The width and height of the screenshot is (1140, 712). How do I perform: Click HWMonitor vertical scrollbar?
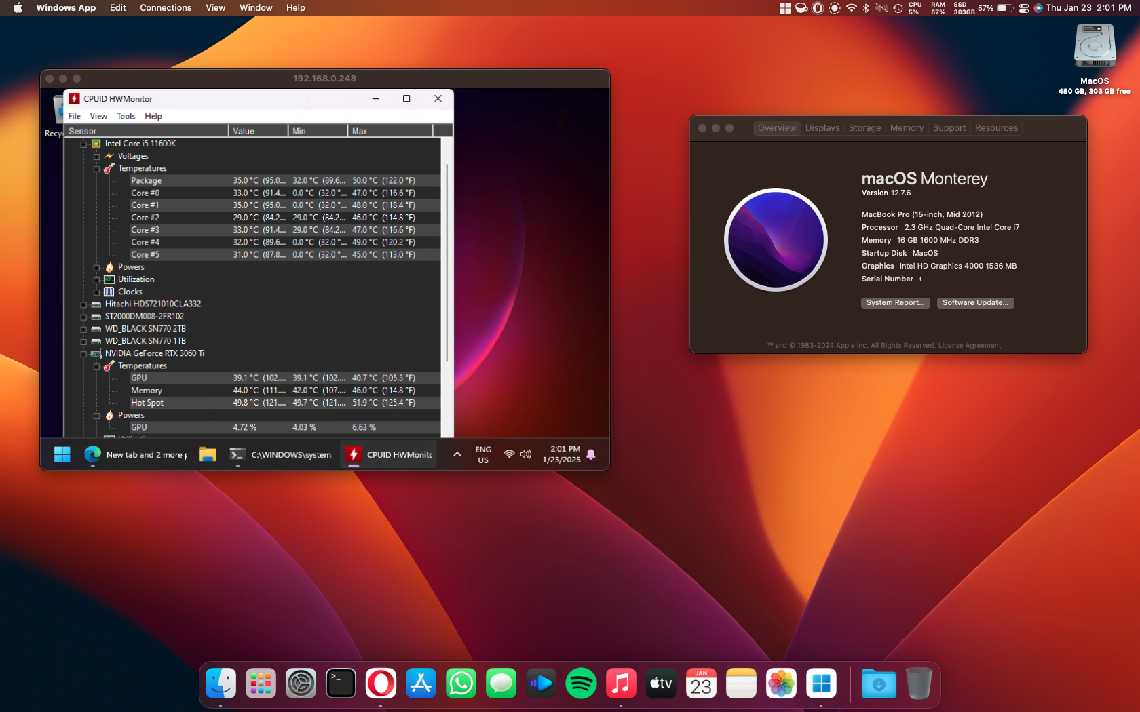point(446,263)
